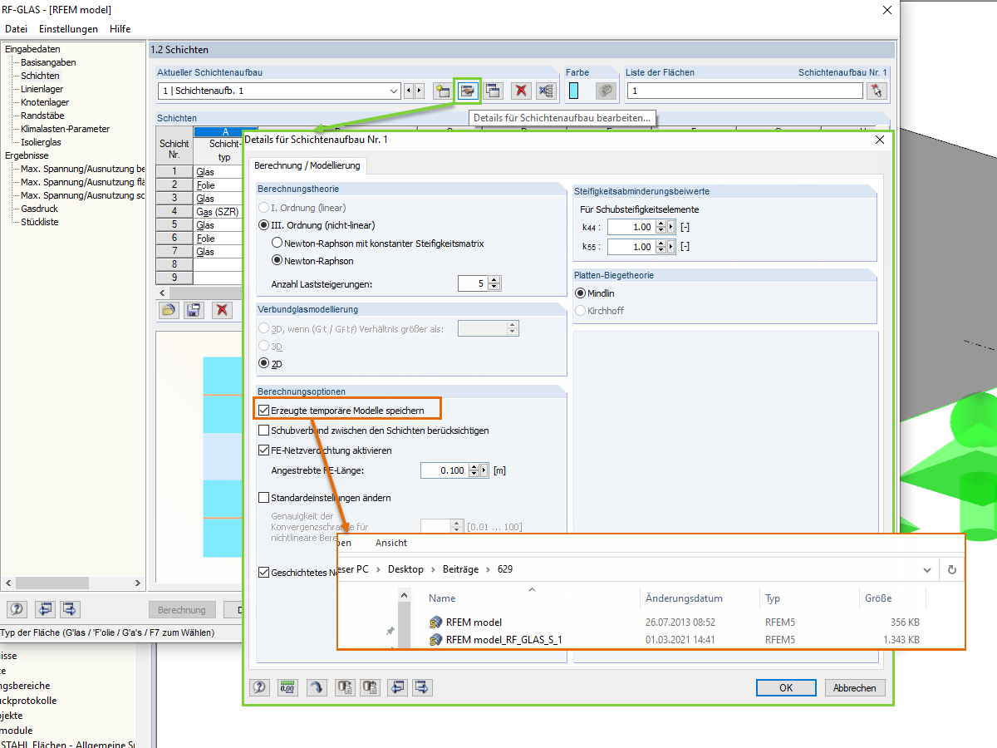
Task: Adjust the k44 spinner arrows
Action: [661, 227]
